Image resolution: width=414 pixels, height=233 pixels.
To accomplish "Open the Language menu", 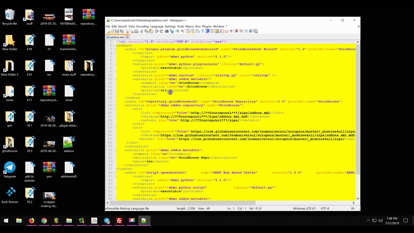I will pyautogui.click(x=157, y=26).
